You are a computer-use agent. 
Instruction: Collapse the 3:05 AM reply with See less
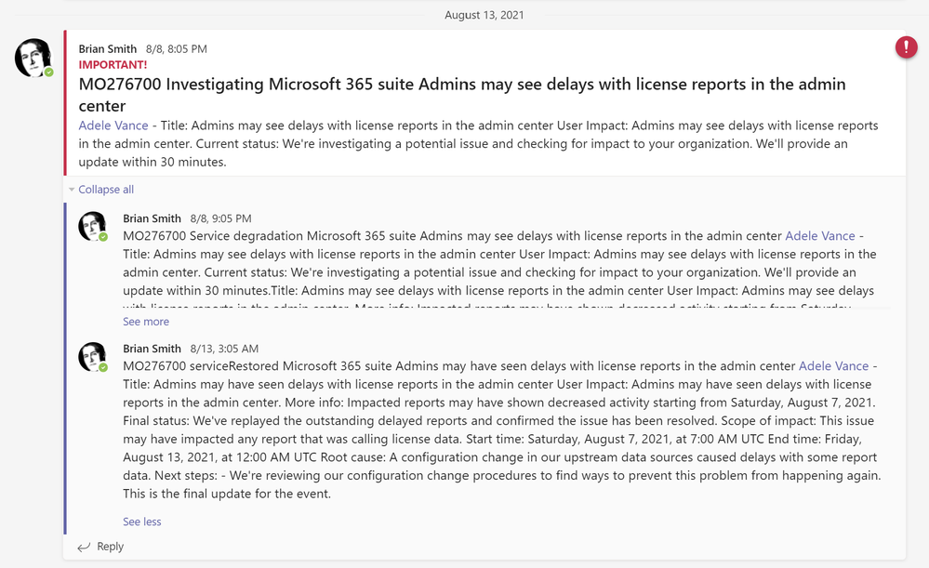point(142,522)
